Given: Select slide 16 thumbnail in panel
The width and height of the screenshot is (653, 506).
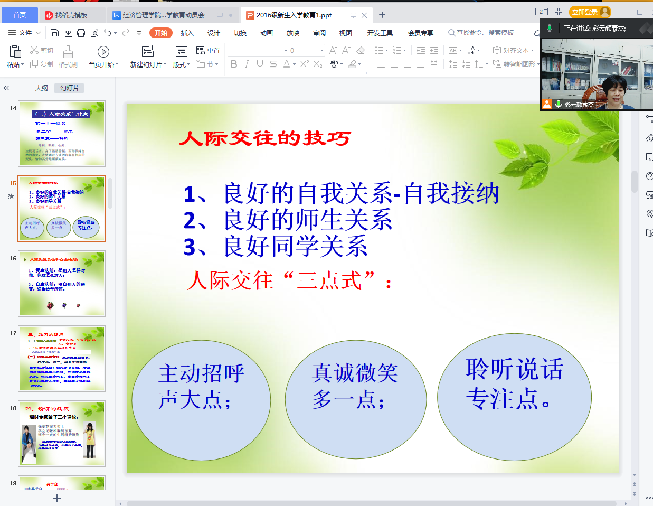Looking at the screenshot, I should pyautogui.click(x=62, y=284).
